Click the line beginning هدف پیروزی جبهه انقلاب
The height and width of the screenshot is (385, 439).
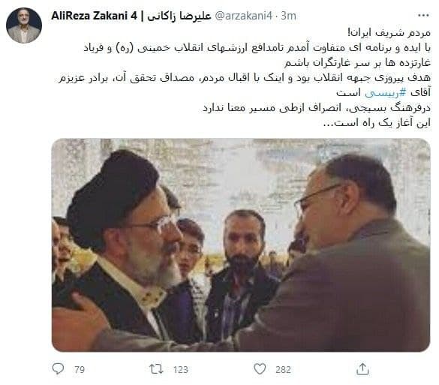coord(245,78)
